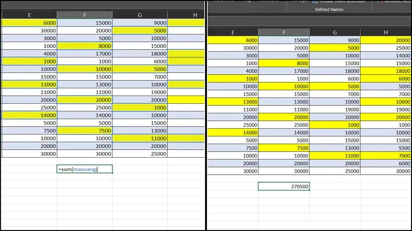Select column F header in left spreadsheet
Image resolution: width=412 pixels, height=231 pixels.
pos(84,14)
